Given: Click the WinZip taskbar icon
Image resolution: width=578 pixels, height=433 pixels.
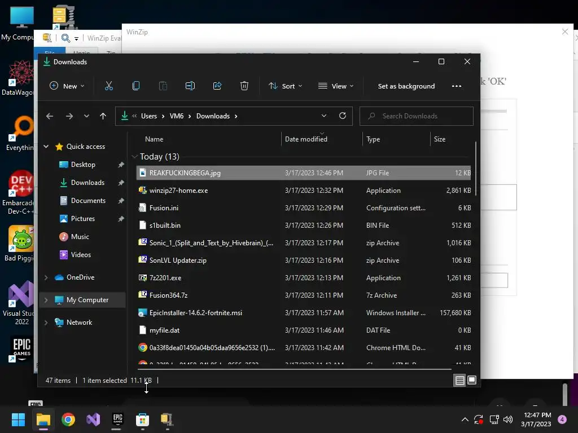Looking at the screenshot, I should 167,419.
